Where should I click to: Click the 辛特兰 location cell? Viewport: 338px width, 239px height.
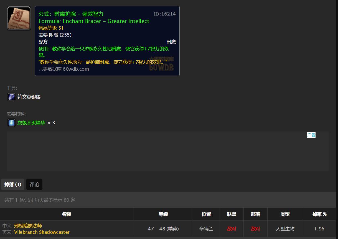206,229
